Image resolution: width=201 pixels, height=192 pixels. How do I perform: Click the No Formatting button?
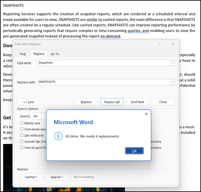[x=84, y=177]
